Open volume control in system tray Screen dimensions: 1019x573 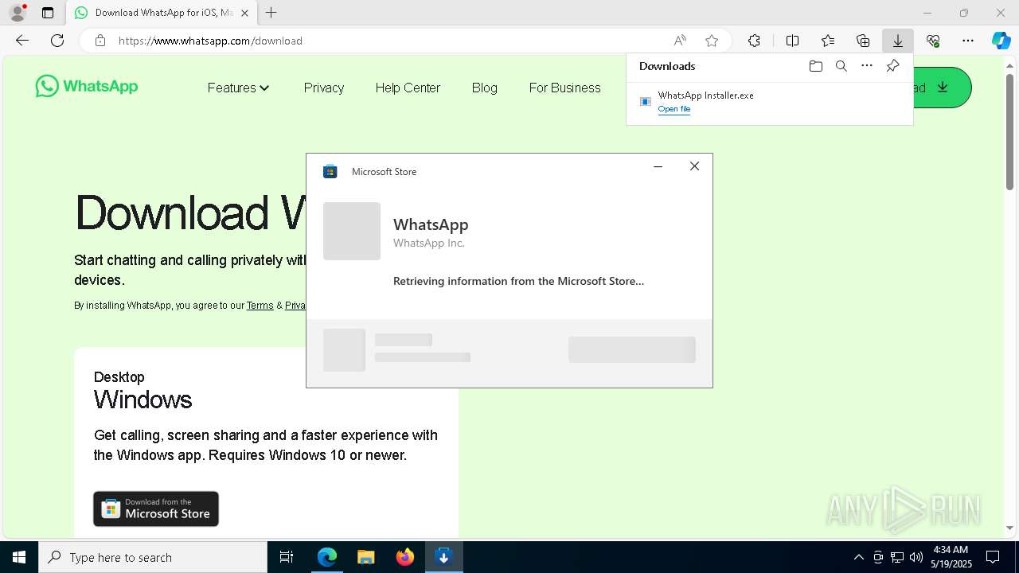coord(916,557)
